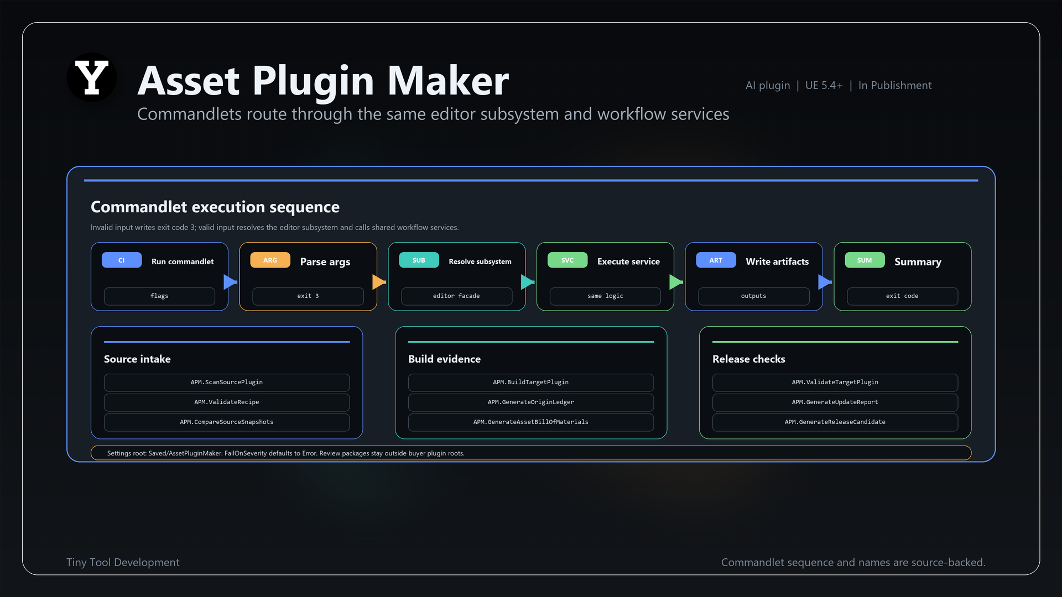Viewport: 1062px width, 597px height.
Task: Click the Release checks heading
Action: click(x=749, y=359)
